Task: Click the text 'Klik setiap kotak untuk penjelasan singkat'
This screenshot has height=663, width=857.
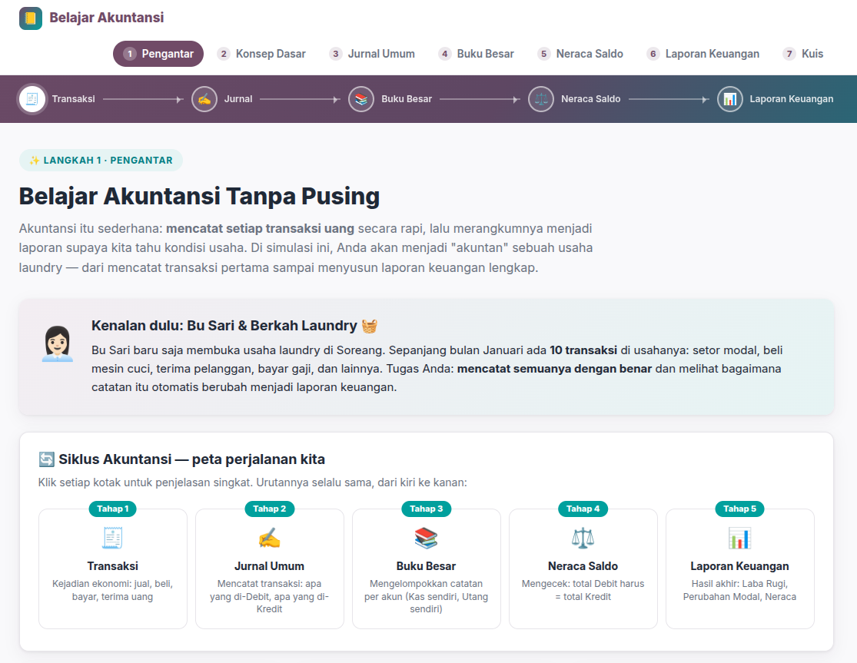Action: (144, 482)
